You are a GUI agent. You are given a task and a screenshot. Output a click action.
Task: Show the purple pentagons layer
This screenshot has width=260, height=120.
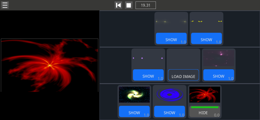point(148,75)
